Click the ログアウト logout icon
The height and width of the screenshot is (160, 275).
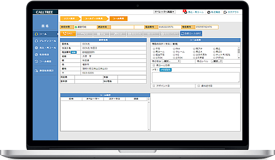point(225,12)
